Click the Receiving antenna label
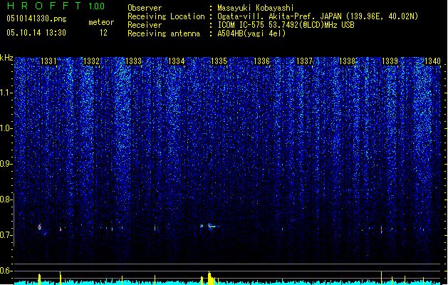The height and width of the screenshot is (285, 448). tap(164, 33)
